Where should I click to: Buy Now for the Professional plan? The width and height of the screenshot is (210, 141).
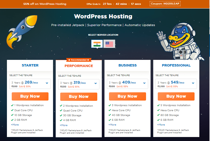click(x=176, y=96)
